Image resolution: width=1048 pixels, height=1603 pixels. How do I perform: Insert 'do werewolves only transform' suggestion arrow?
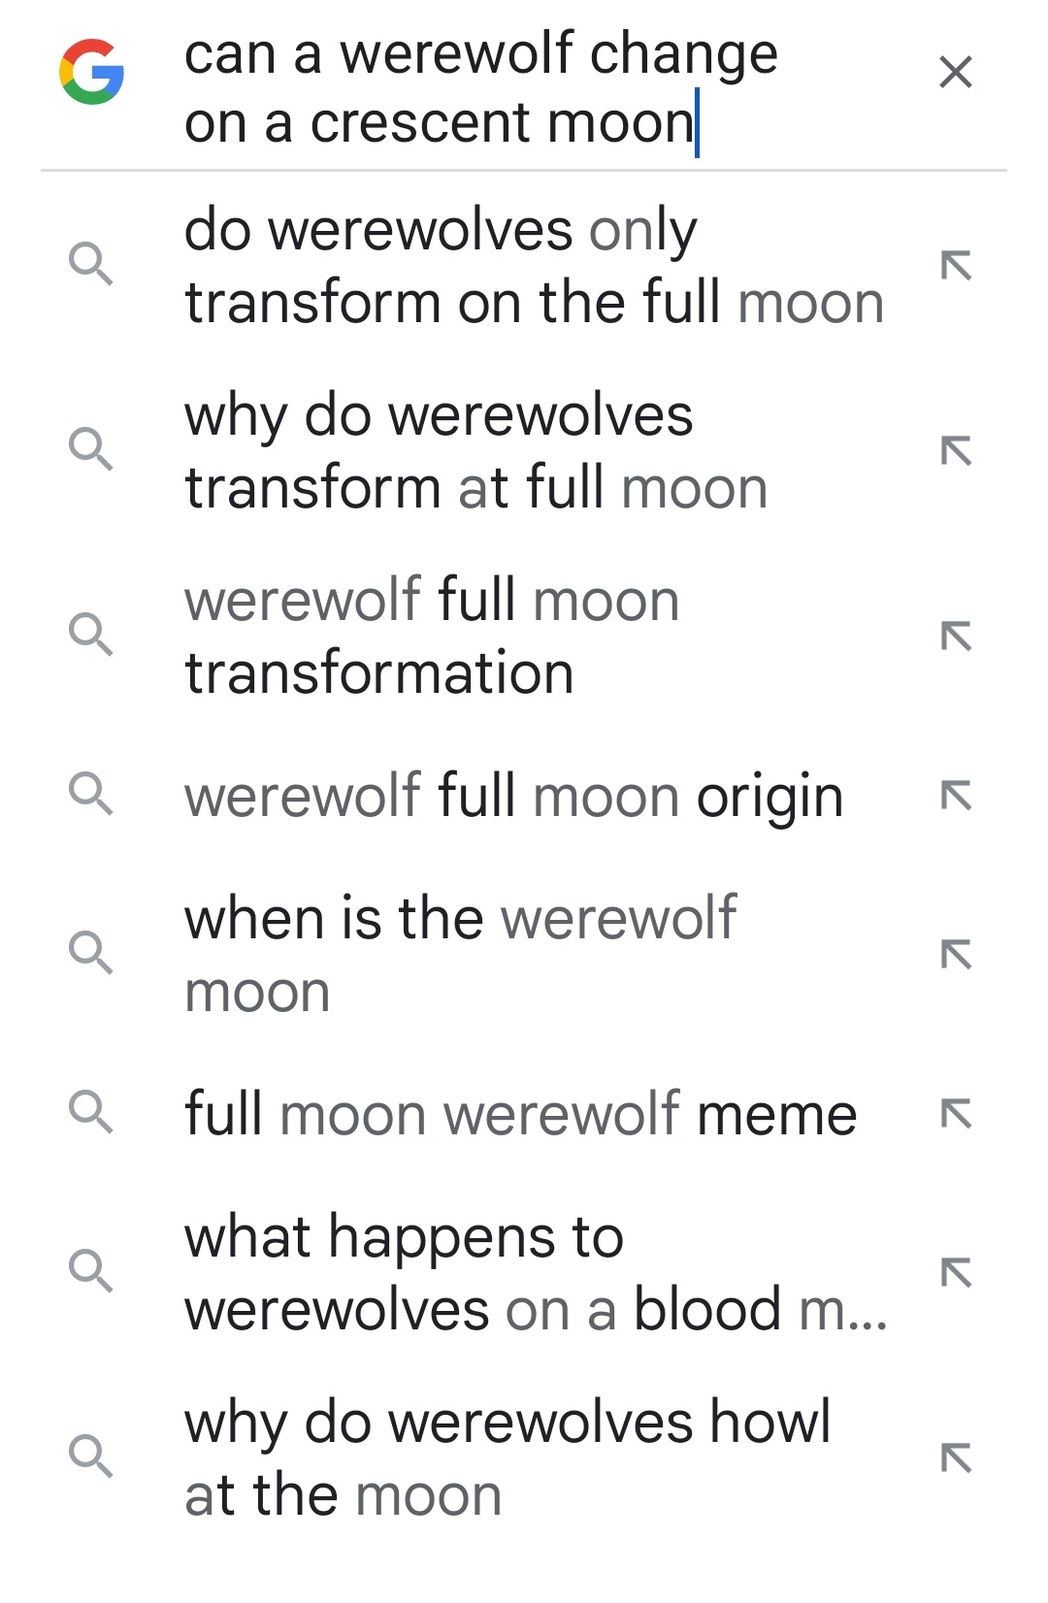point(956,265)
